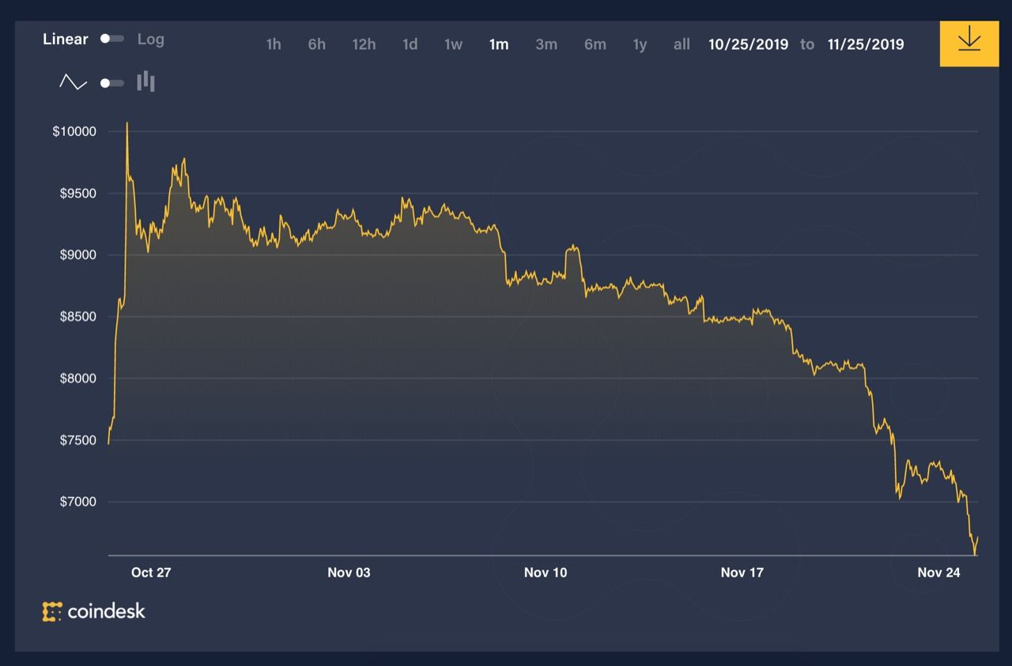Click the $9000 y-axis label
The image size is (1012, 666).
click(x=77, y=255)
